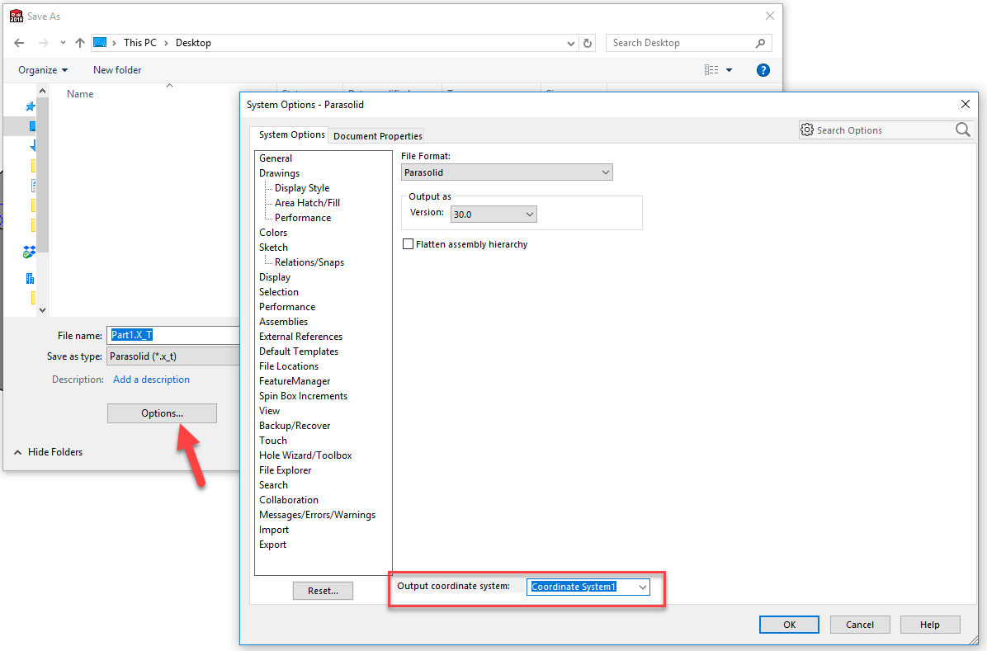Click the Add a description link
Viewport: 987px width, 651px height.
click(151, 380)
